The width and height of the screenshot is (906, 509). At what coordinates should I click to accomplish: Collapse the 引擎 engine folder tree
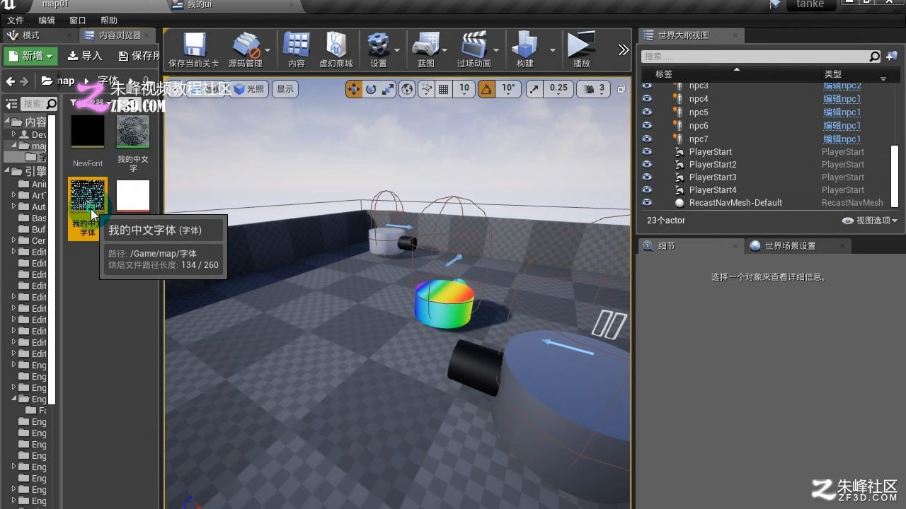[x=7, y=171]
